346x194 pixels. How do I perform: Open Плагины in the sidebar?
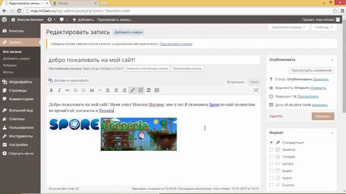(17, 119)
